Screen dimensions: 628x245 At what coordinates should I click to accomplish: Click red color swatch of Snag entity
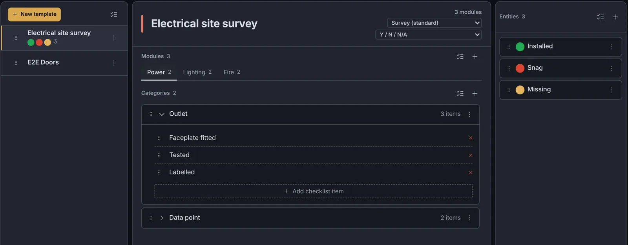[520, 69]
